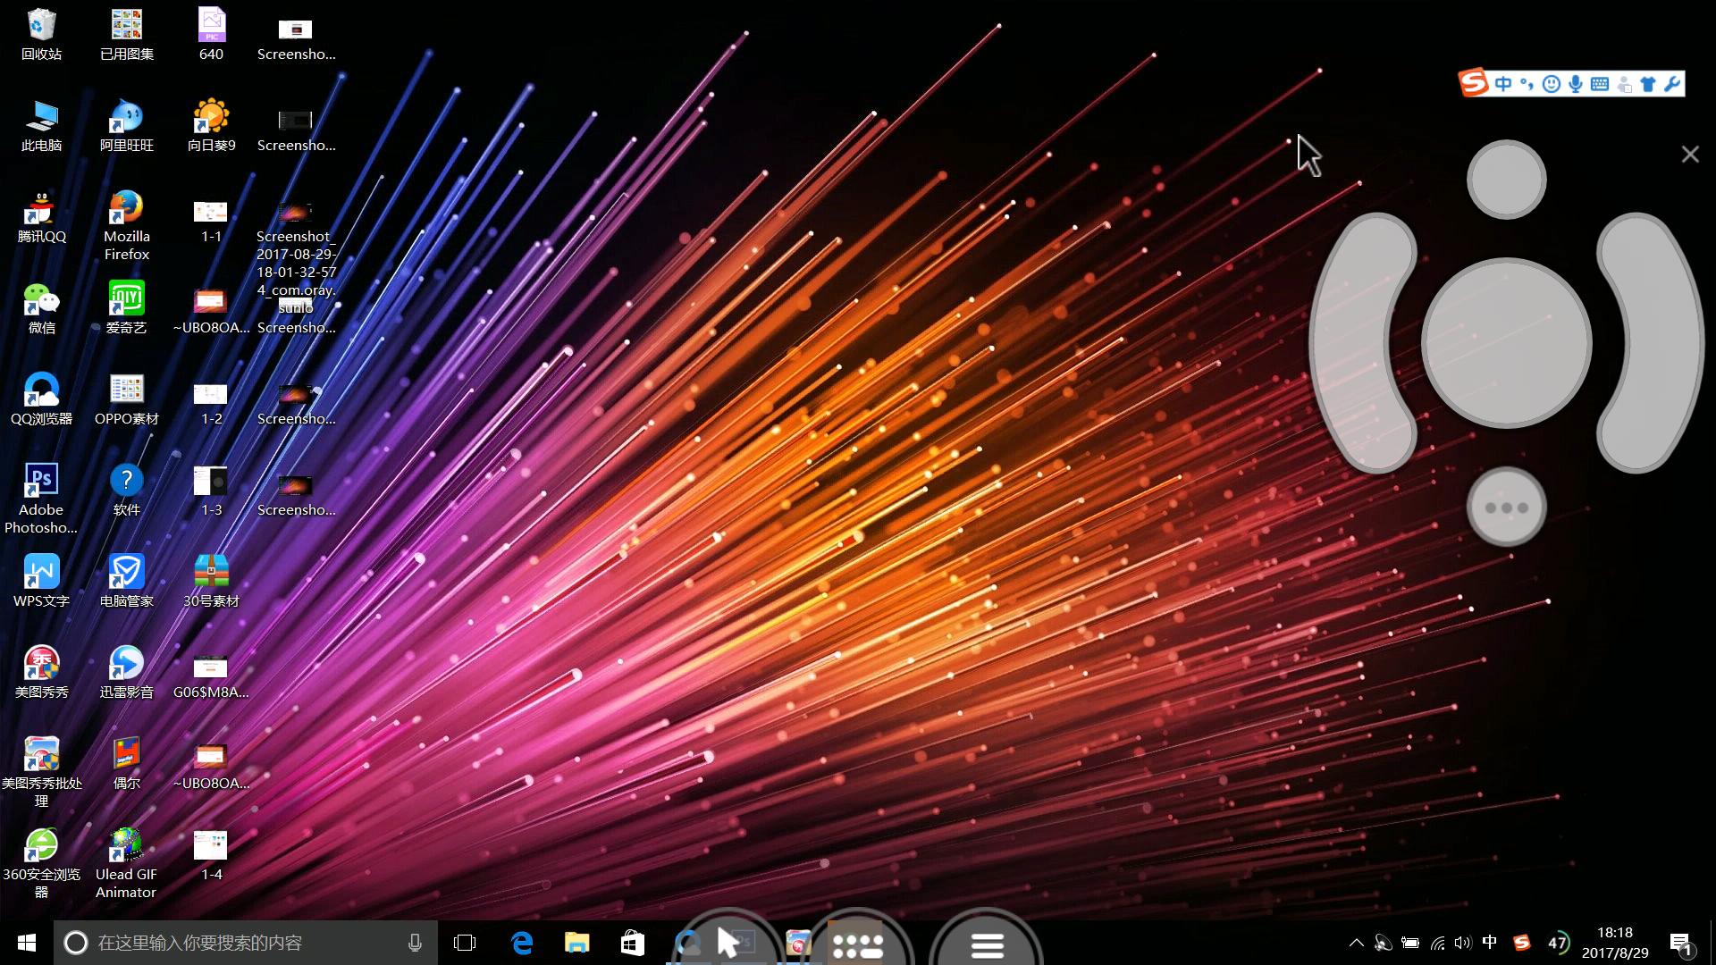The width and height of the screenshot is (1716, 965).
Task: Launch Microsoft Edge from the taskbar
Action: 522,943
